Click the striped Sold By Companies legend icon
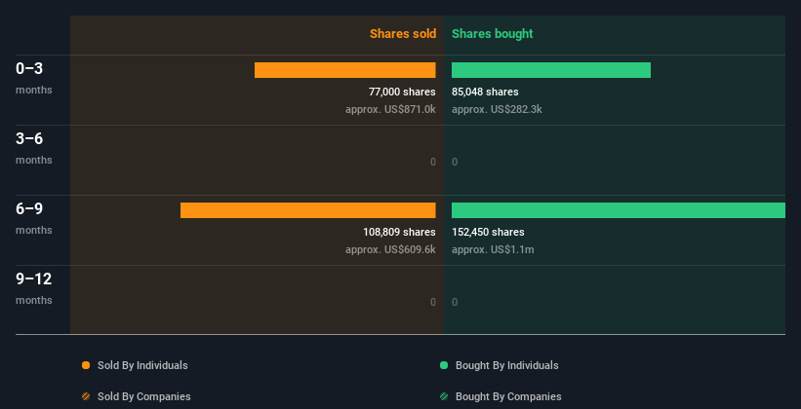Viewport: 801px width, 409px height. pyautogui.click(x=86, y=396)
